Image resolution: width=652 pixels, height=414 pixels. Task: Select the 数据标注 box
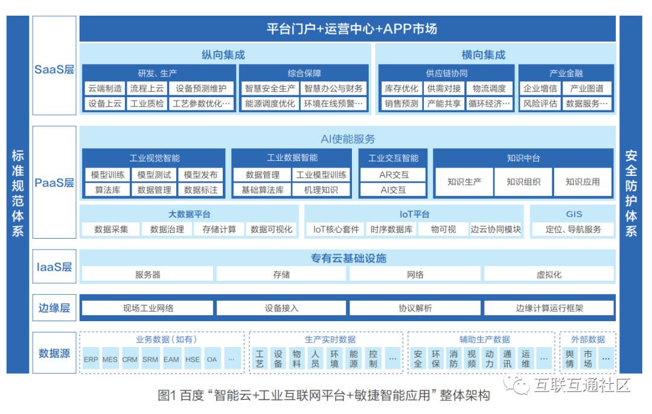pos(201,190)
